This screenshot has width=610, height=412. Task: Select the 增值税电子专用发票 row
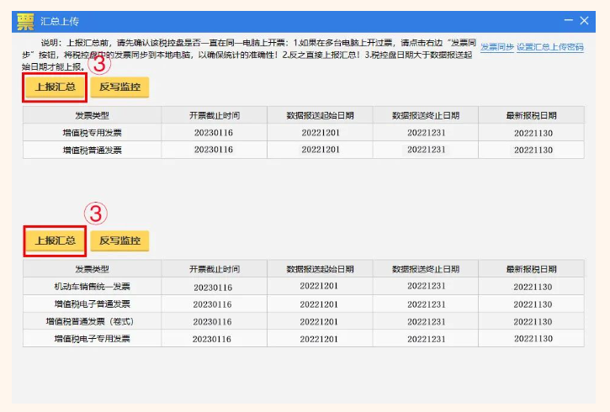[x=92, y=339]
